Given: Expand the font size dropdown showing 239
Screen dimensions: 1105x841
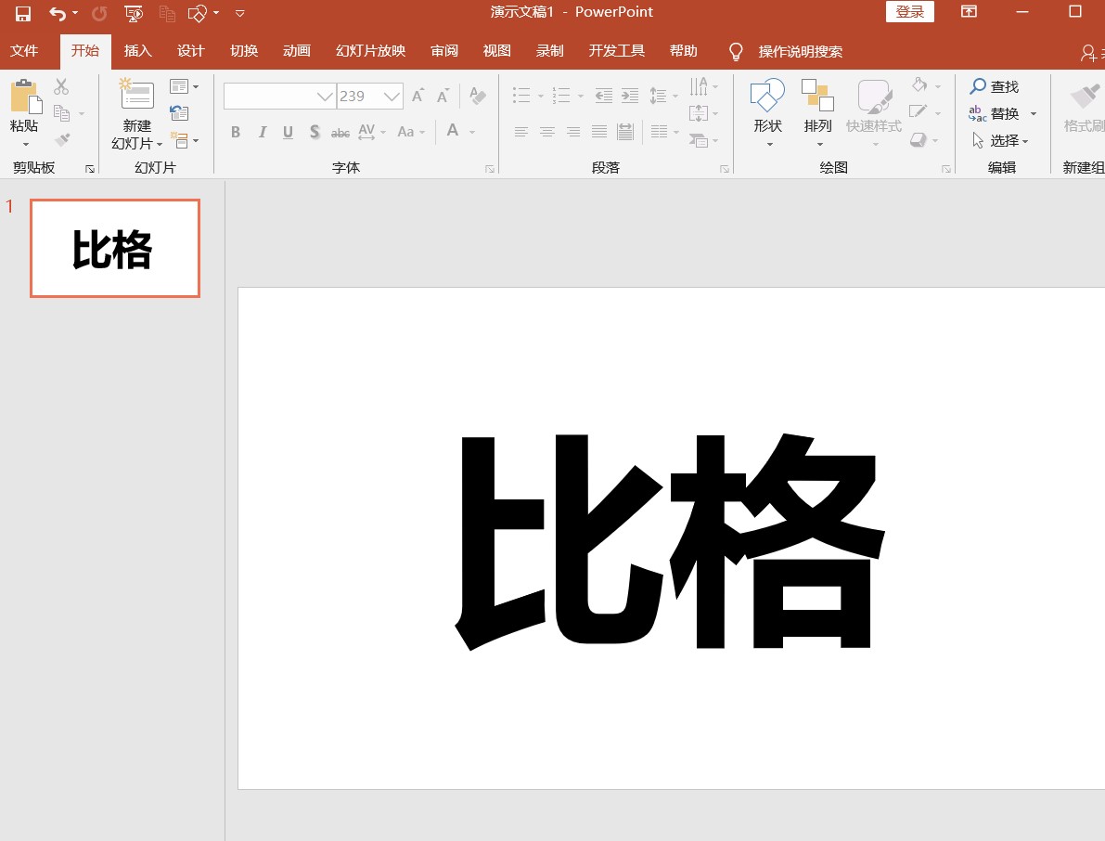Looking at the screenshot, I should pos(392,97).
